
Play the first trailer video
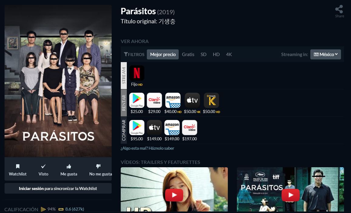174,195
